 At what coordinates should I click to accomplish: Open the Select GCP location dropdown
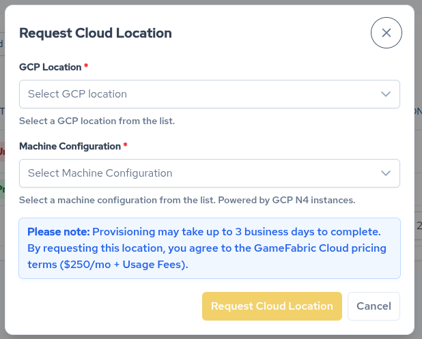tap(210, 94)
